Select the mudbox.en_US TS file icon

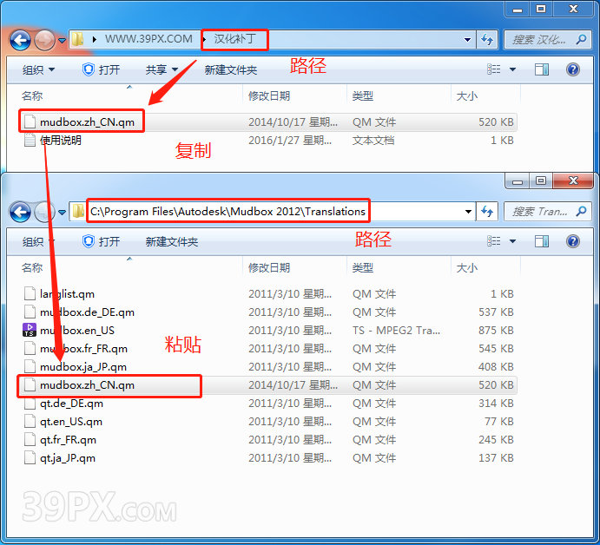[x=30, y=331]
